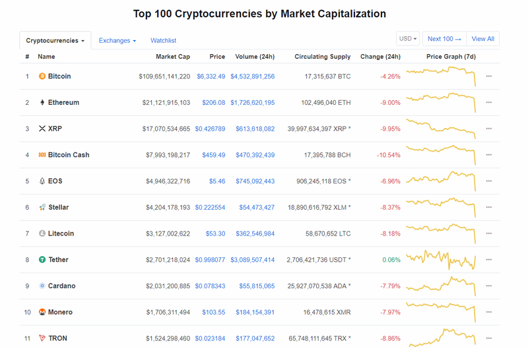The height and width of the screenshot is (347, 528).
Task: Open the TRON name link
Action: (x=58, y=338)
